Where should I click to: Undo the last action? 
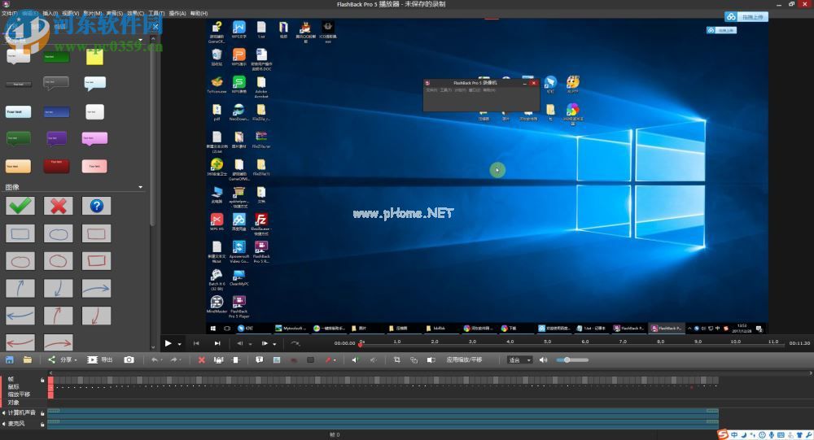click(x=154, y=359)
